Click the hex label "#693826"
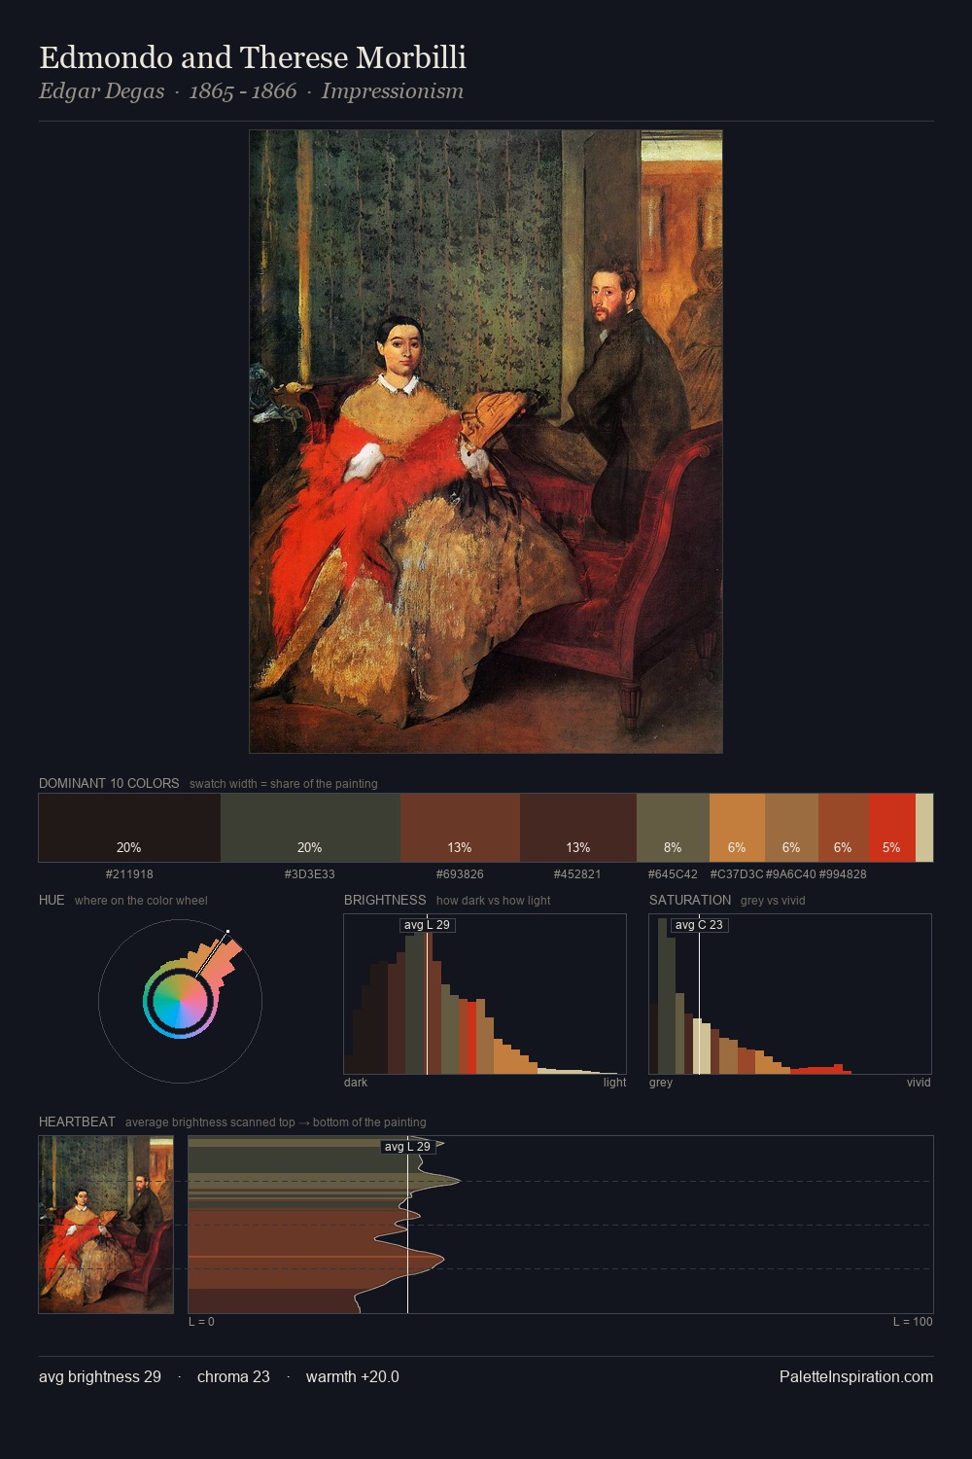Screen dimensions: 972x1459 [460, 873]
